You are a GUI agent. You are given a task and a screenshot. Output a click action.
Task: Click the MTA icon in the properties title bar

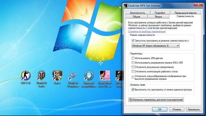(126, 6)
